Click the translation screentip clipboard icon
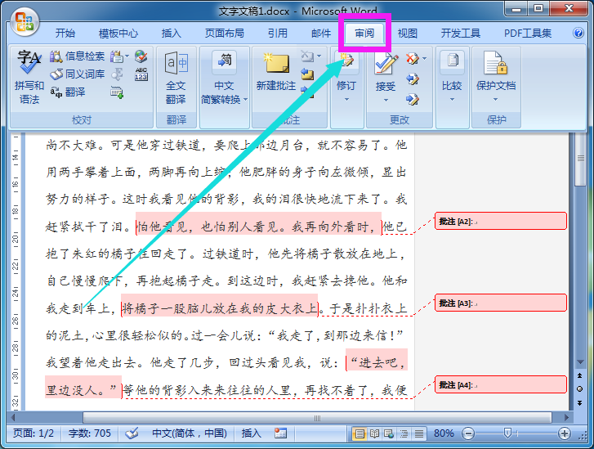 (117, 56)
